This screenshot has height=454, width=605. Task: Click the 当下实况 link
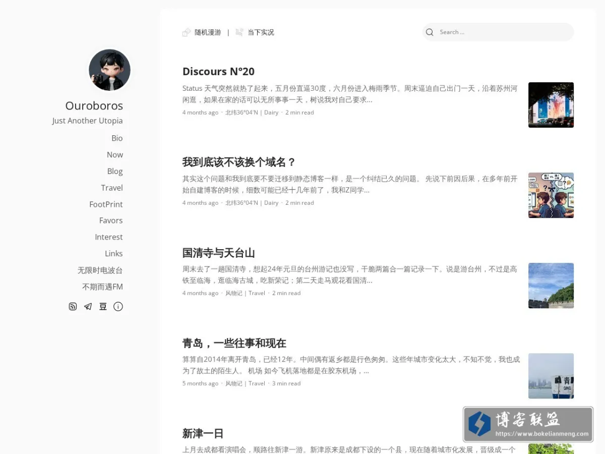pos(261,32)
